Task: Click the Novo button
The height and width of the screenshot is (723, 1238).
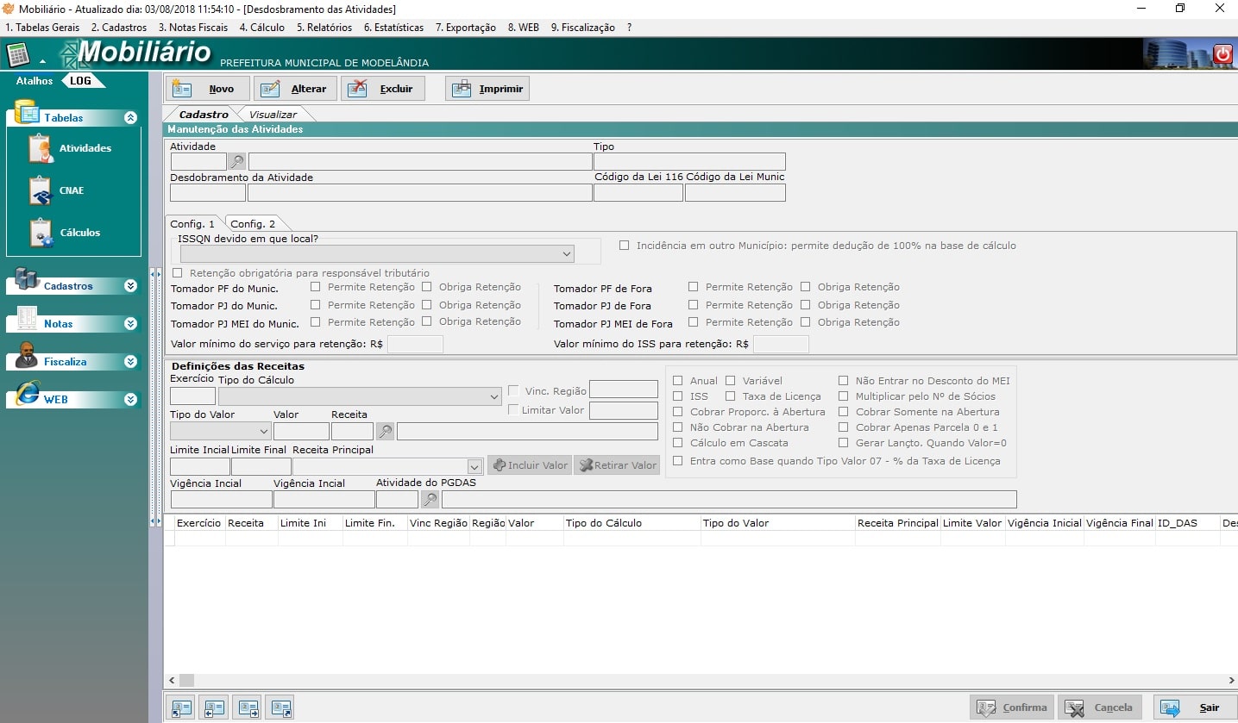Action: 208,89
